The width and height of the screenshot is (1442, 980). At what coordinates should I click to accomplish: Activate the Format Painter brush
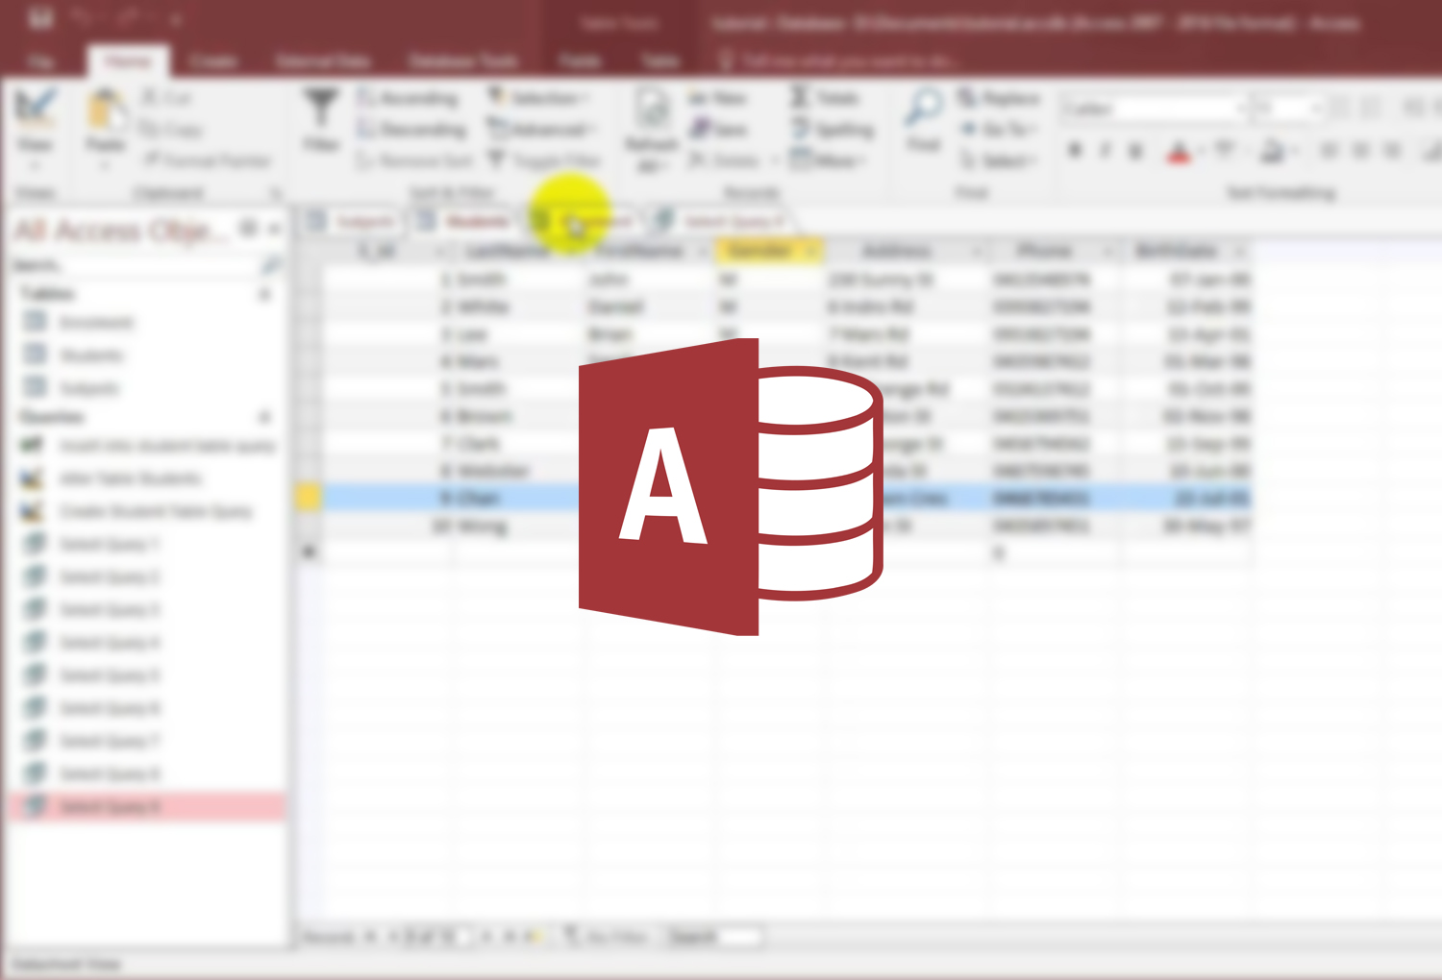tap(208, 160)
